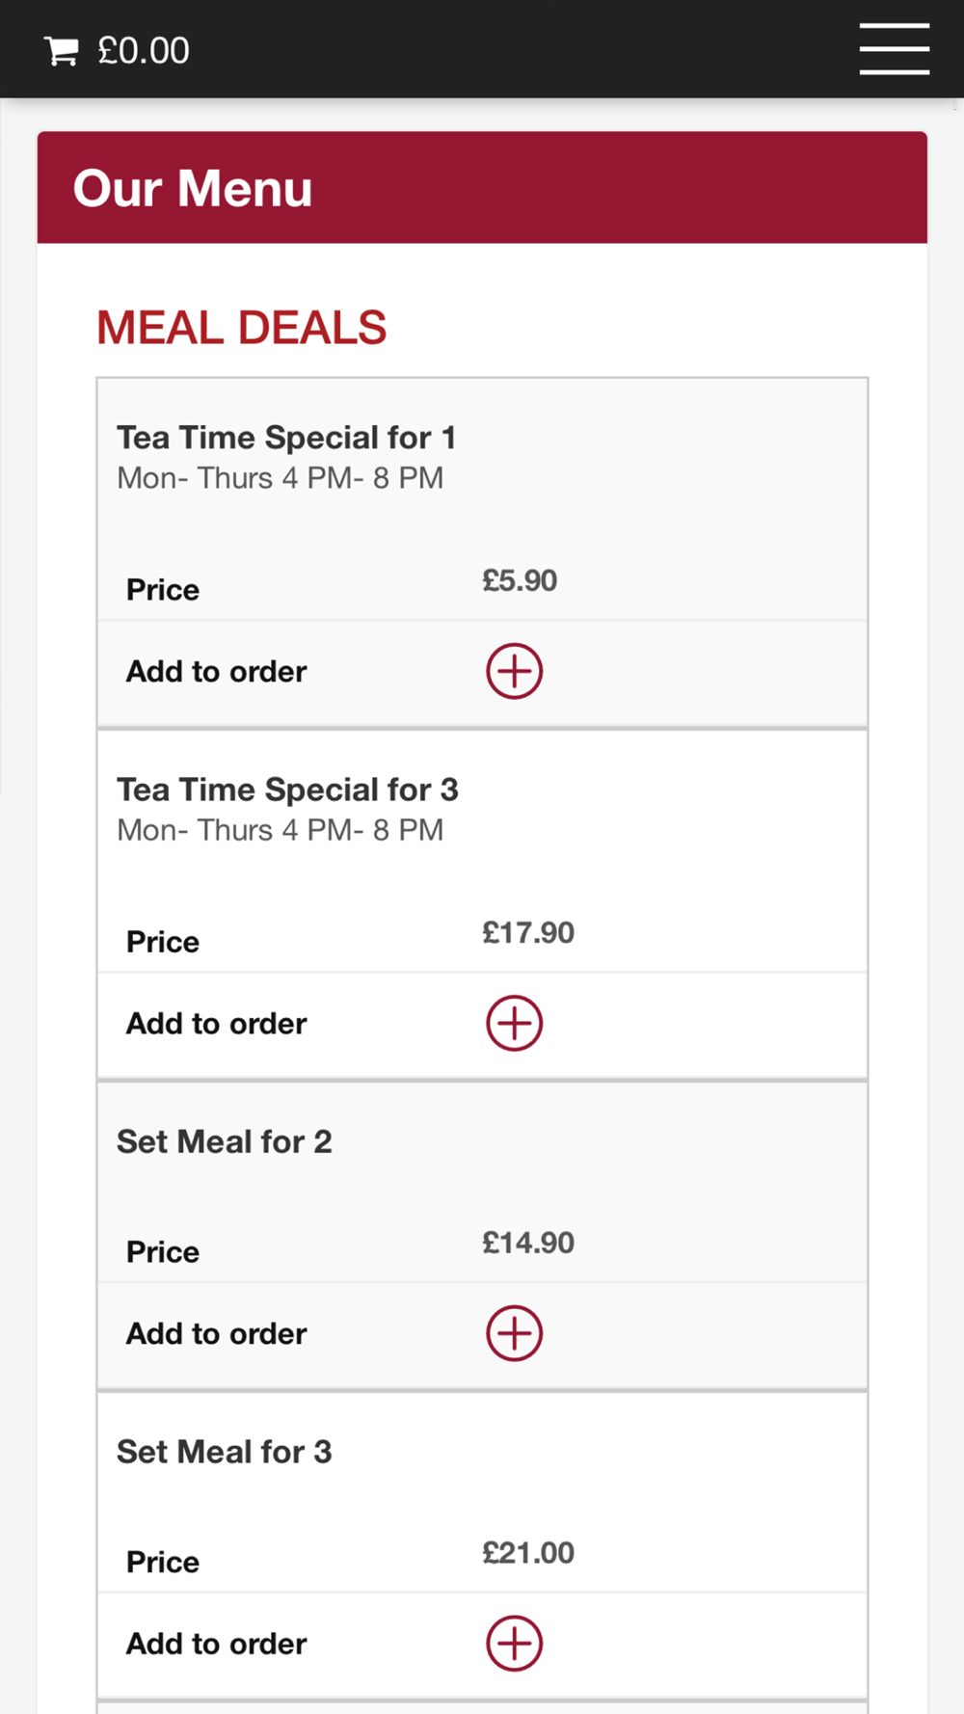Click the £0.00 cart total

(144, 51)
